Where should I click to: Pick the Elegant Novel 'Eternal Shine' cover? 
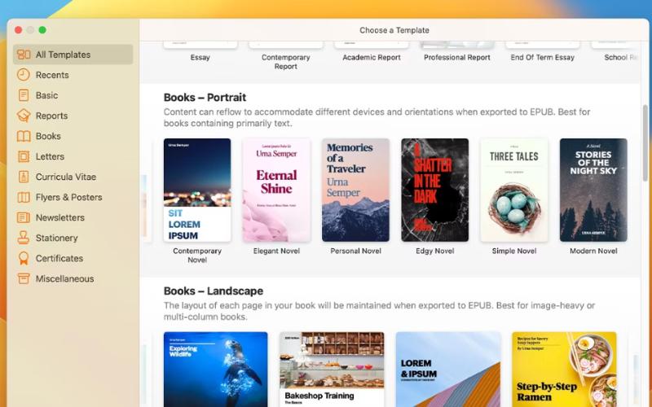(276, 190)
